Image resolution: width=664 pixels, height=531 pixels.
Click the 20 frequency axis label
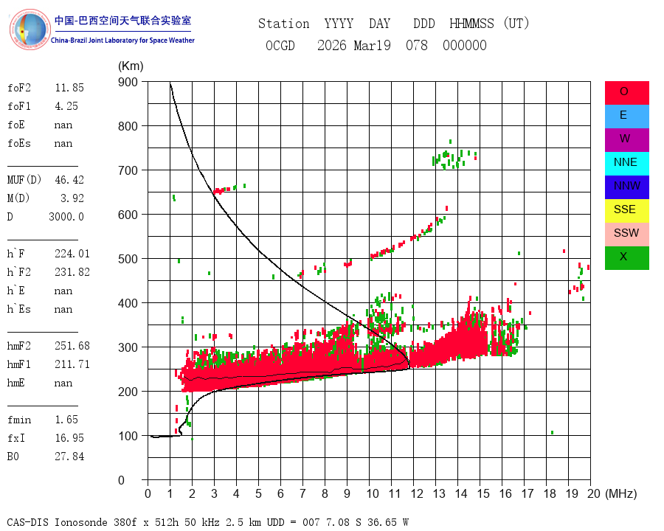(594, 493)
